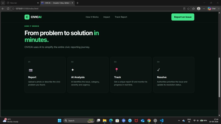Expand the Copilot sidebar dropdown chevron
This screenshot has height=124, width=221.
[x=219, y=8]
